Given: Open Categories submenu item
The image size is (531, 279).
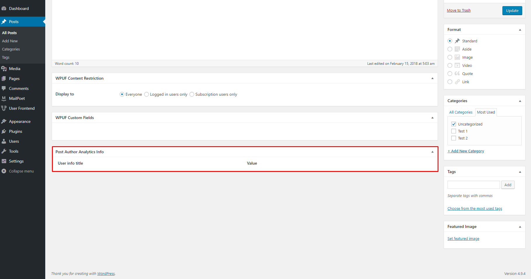Looking at the screenshot, I should tap(11, 49).
